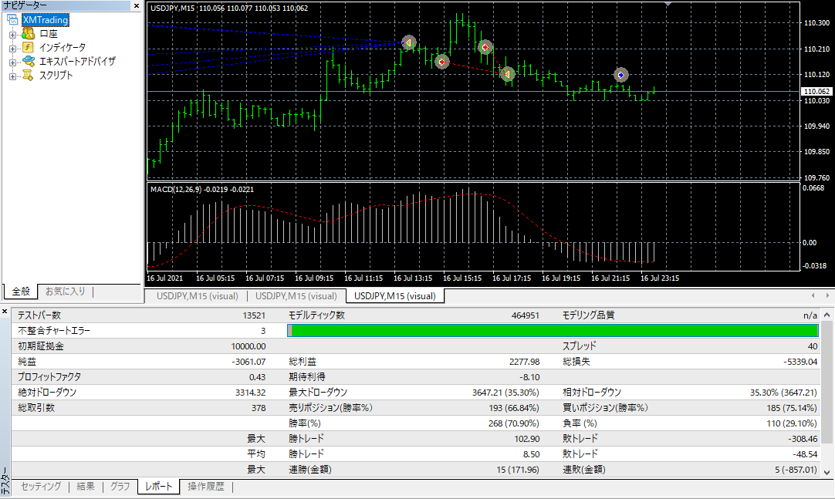Image resolution: width=835 pixels, height=499 pixels.
Task: Close the Navigator panel
Action: pos(137,6)
